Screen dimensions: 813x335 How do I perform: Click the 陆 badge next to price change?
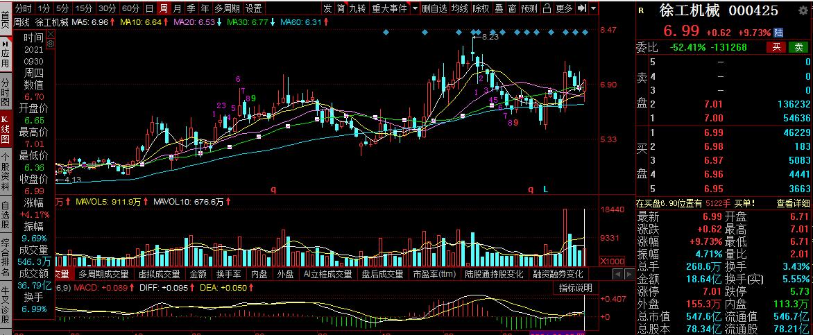click(778, 32)
